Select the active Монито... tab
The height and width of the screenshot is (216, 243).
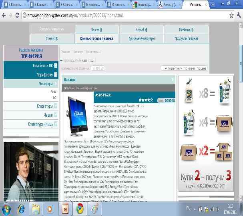point(195,5)
